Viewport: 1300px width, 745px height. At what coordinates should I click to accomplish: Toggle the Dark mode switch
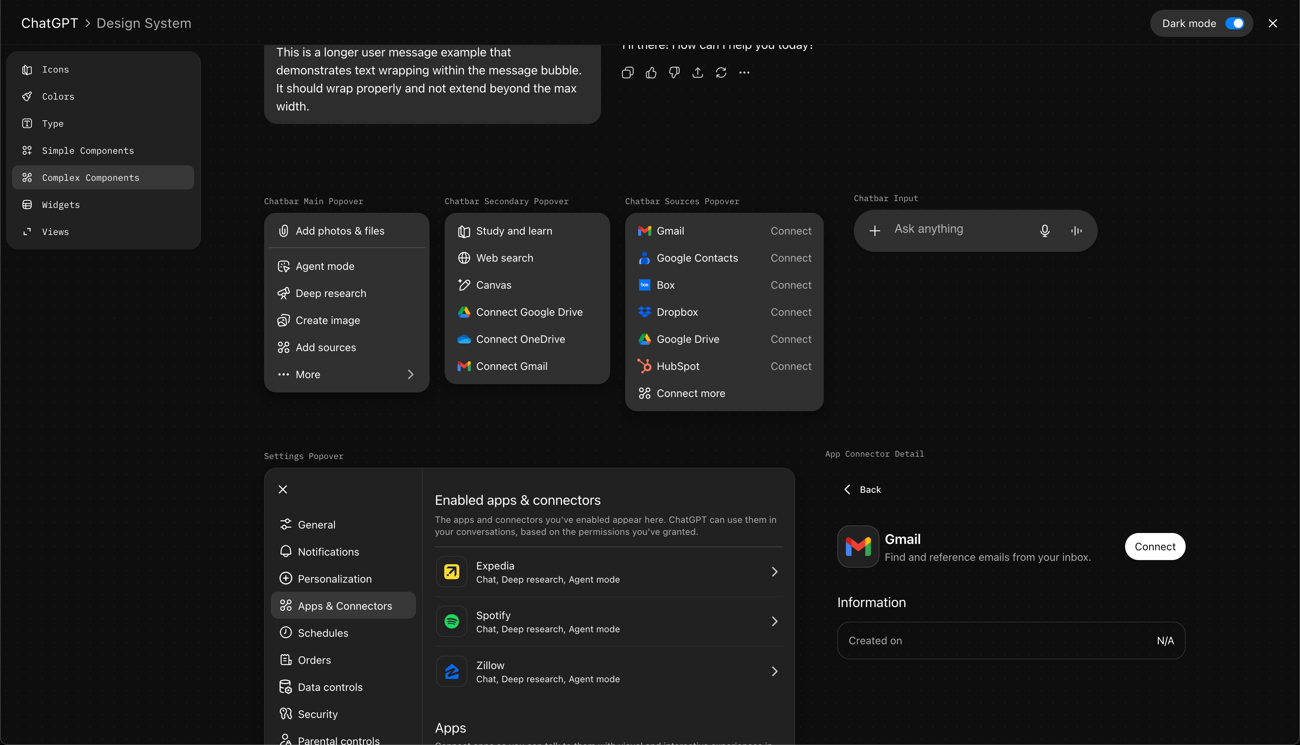1235,24
